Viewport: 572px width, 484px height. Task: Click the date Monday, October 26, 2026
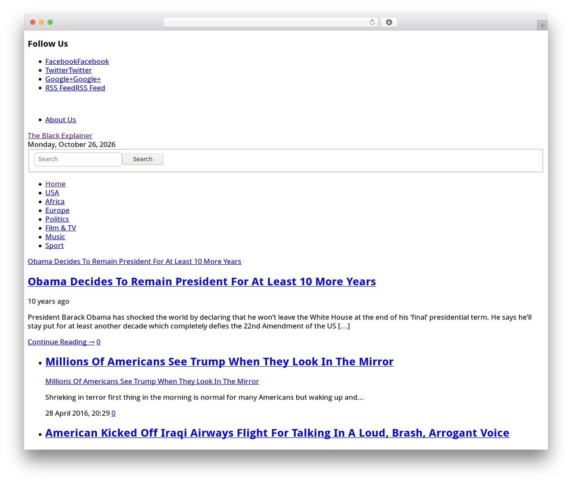(x=71, y=145)
